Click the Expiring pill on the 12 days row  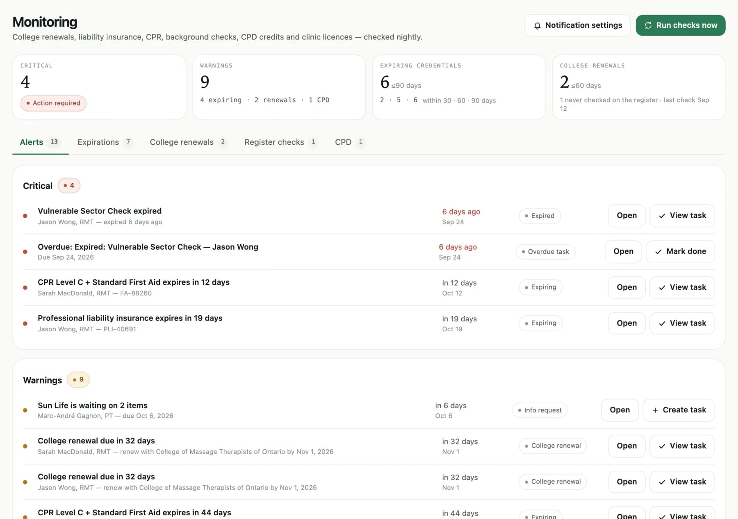pos(540,287)
